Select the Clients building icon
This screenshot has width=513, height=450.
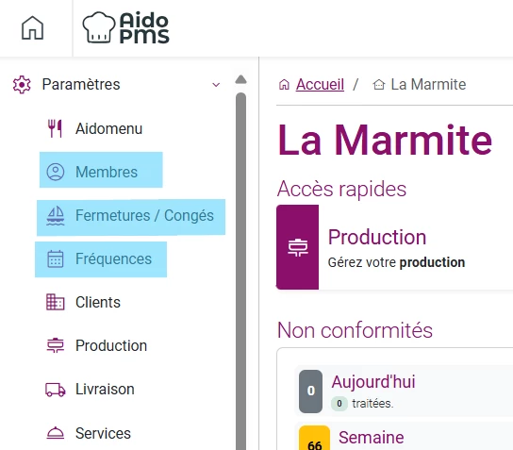point(56,302)
